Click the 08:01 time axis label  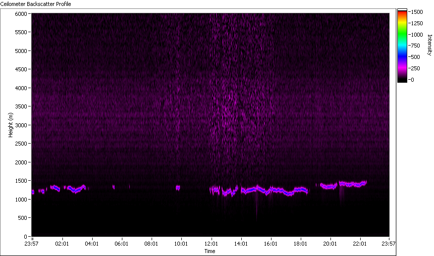pos(151,244)
